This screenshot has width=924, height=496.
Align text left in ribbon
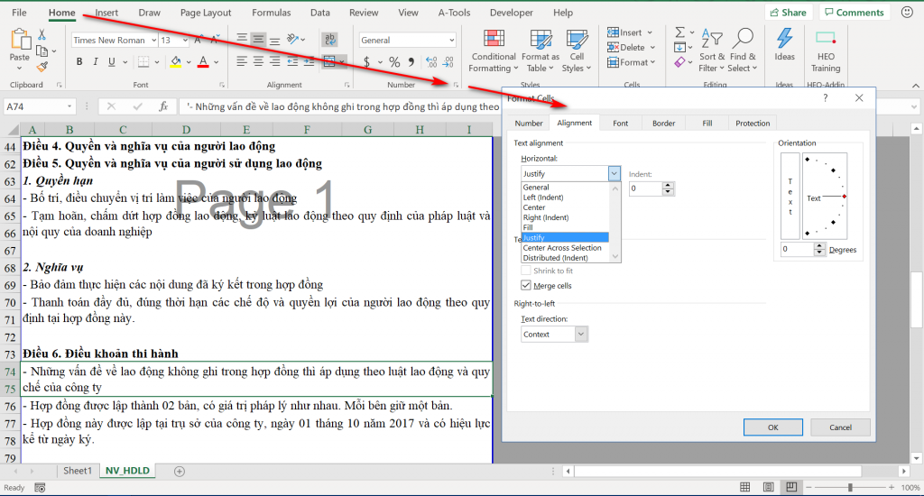(x=242, y=61)
